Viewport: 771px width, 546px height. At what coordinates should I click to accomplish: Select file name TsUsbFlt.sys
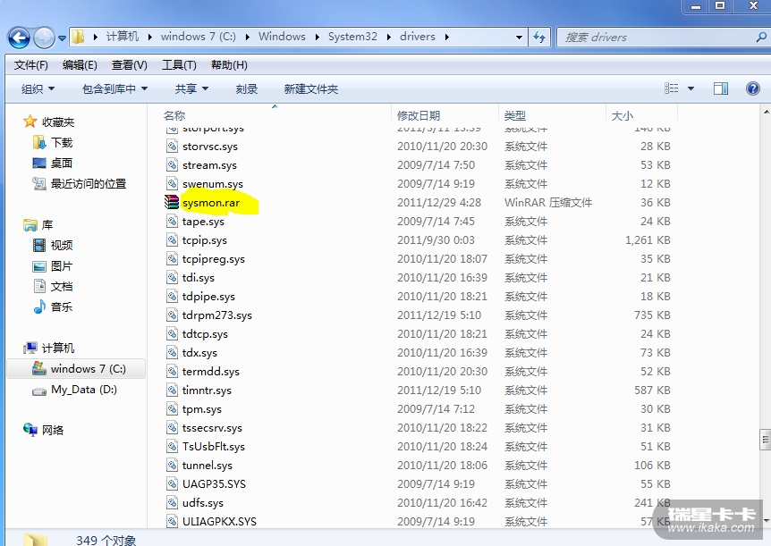(x=214, y=446)
